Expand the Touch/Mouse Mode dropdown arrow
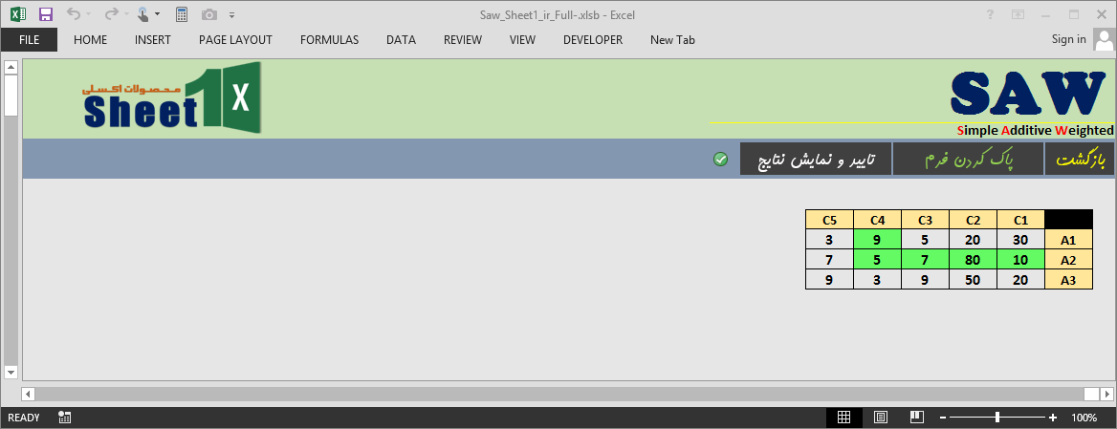Viewport: 1117px width, 429px height. (158, 15)
